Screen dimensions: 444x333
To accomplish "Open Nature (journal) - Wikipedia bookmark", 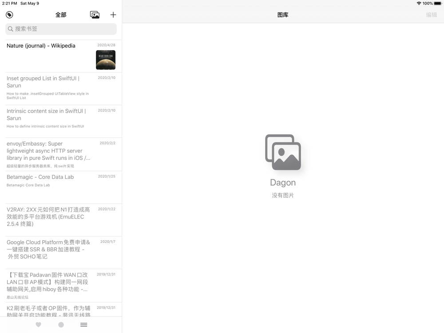I will pyautogui.click(x=61, y=56).
